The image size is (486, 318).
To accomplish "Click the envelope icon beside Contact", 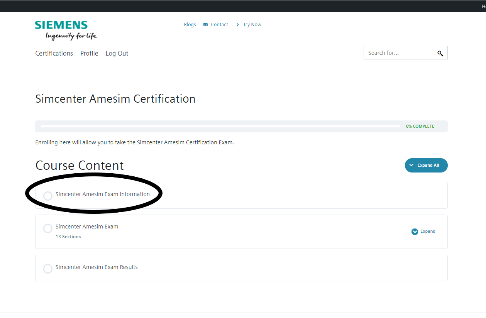I will tap(205, 24).
